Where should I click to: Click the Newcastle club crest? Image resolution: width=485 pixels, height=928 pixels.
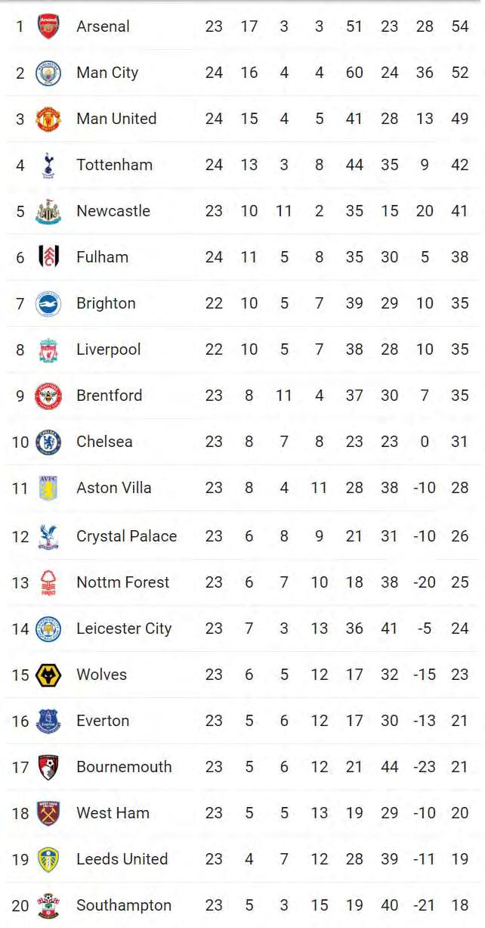tap(48, 211)
